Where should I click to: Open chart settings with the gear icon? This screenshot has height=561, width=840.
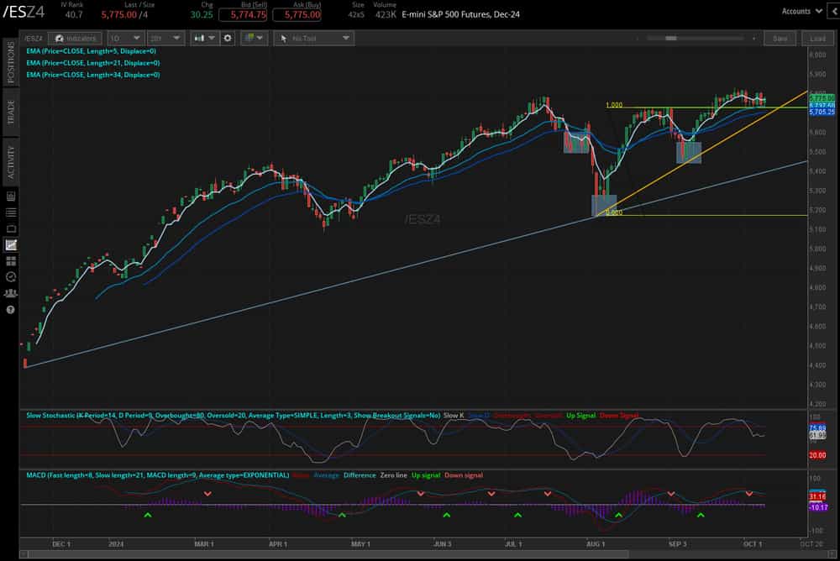(226, 38)
